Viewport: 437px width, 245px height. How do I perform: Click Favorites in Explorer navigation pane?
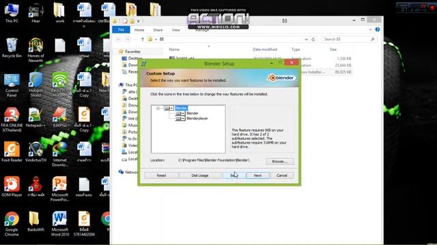[x=133, y=52]
